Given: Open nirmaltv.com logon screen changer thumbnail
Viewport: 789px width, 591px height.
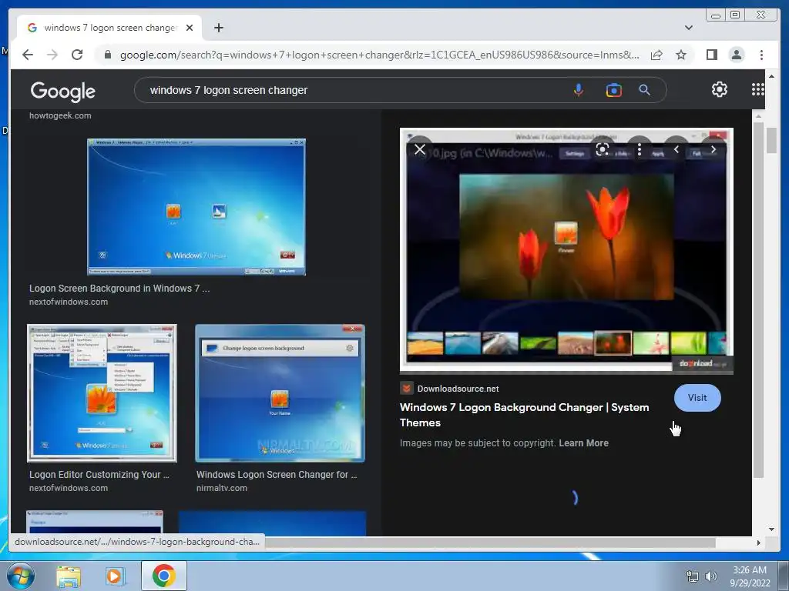Looking at the screenshot, I should [280, 393].
